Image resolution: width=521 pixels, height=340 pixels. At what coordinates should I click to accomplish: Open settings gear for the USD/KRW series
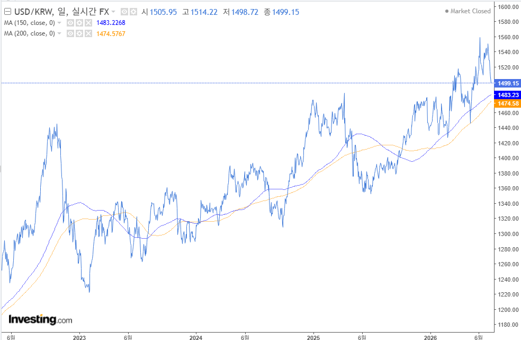pyautogui.click(x=133, y=12)
